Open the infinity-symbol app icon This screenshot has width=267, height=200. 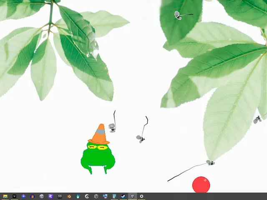(x=60, y=196)
